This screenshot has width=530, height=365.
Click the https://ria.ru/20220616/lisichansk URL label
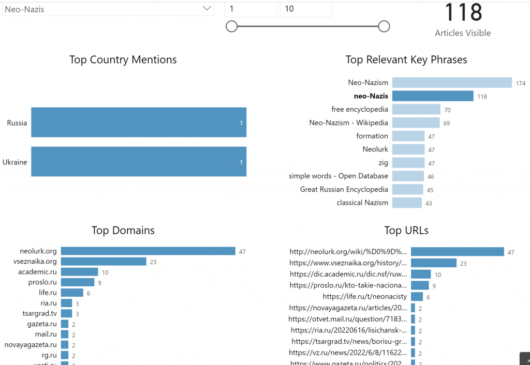[349, 330]
